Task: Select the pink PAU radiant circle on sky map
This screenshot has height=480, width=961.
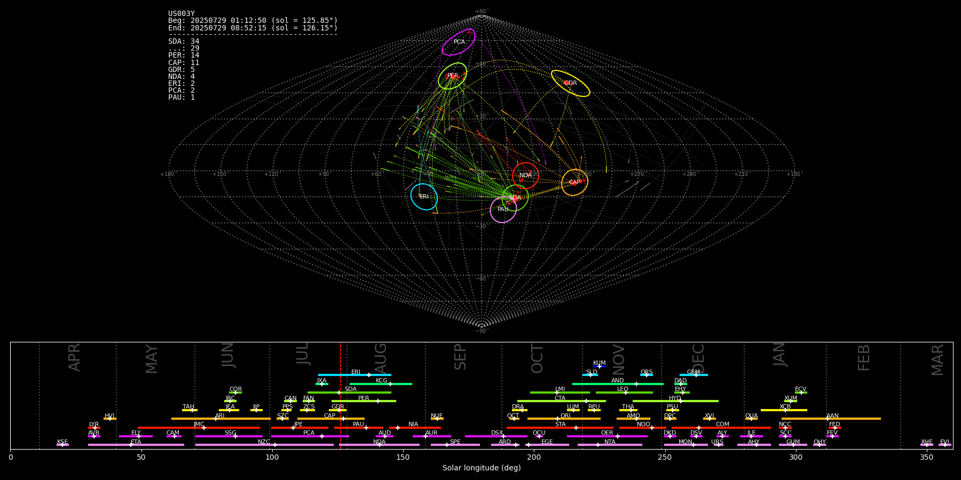Action: tap(503, 210)
